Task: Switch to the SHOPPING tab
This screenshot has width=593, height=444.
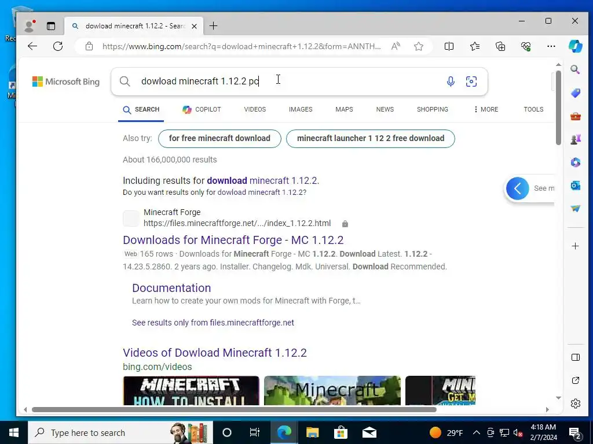Action: [x=432, y=109]
